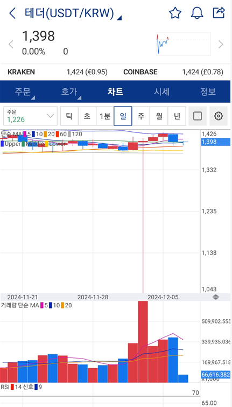This screenshot has width=232, height=407.
Task: Click Kraken price 1,424 (€0.95)
Action: (87, 72)
